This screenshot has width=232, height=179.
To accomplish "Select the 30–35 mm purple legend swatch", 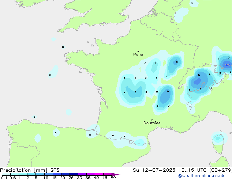I will [x=82, y=174].
